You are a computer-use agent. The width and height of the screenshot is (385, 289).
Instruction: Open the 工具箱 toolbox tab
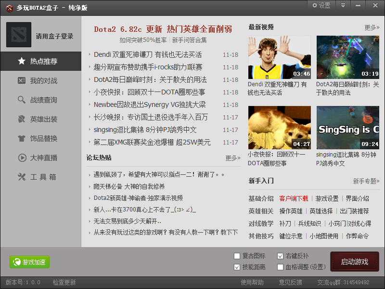[41, 177]
